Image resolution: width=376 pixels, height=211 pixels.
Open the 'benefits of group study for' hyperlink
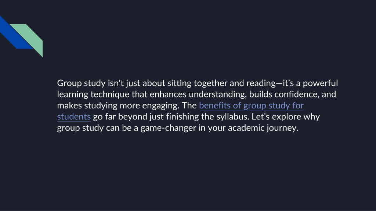251,105
